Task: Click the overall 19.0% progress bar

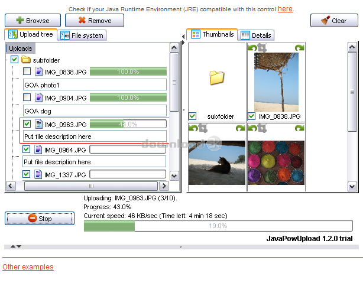Action: 218,226
